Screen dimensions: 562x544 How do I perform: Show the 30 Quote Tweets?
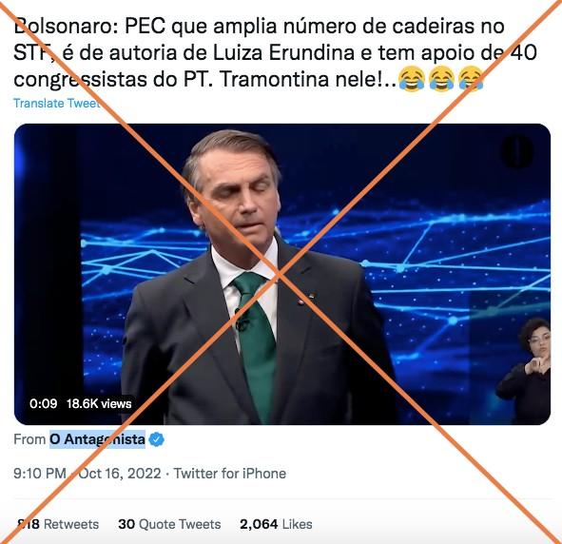tap(169, 524)
